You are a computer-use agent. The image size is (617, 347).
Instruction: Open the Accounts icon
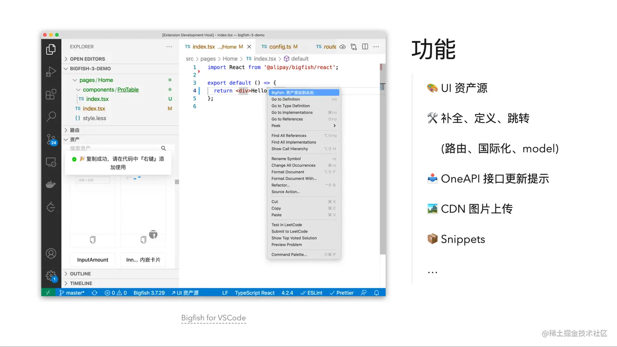(x=51, y=254)
